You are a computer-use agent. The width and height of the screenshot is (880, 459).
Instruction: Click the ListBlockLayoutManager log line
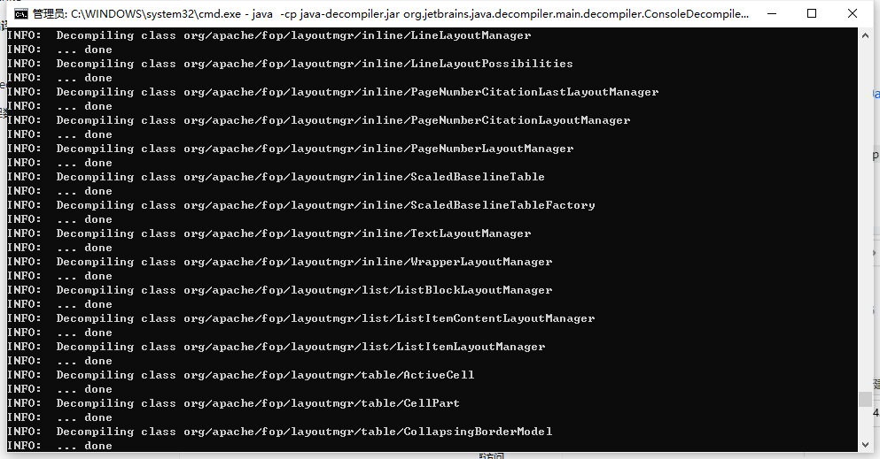coord(279,290)
